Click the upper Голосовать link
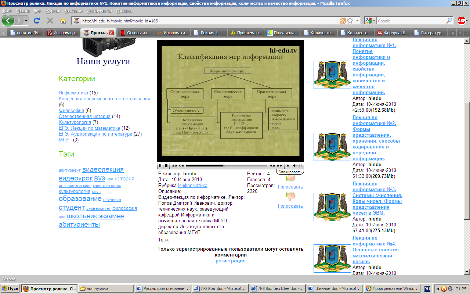Viewport: 470px width, 294px height. click(290, 187)
